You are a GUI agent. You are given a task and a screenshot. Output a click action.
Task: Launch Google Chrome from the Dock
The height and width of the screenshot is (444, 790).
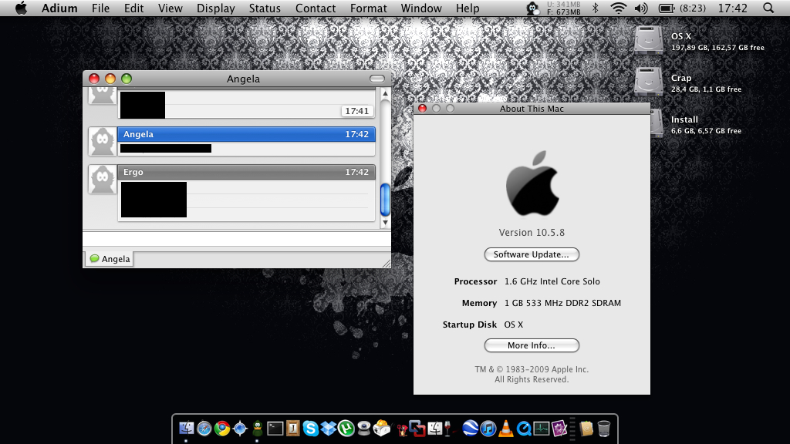pyautogui.click(x=221, y=429)
